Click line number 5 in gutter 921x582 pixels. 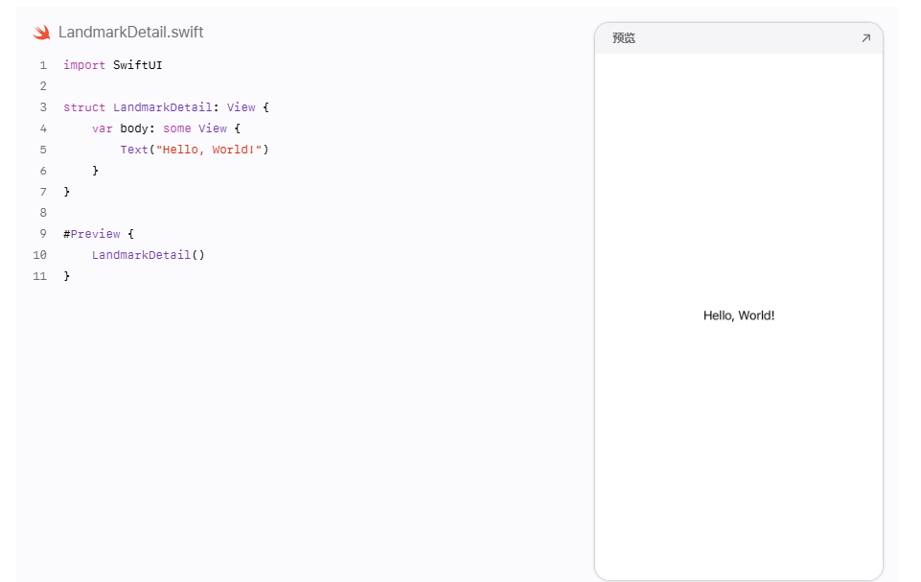pos(43,150)
